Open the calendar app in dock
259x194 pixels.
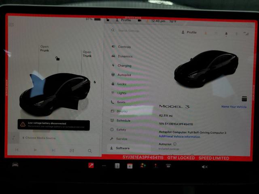pyautogui.click(x=129, y=166)
